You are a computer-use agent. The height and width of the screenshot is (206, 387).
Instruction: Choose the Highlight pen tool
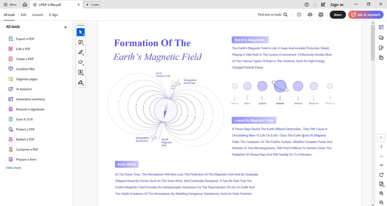click(x=80, y=53)
